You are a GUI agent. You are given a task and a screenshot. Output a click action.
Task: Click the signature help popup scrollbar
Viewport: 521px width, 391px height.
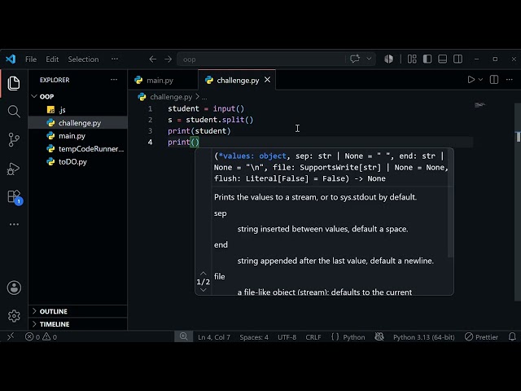[x=450, y=203]
